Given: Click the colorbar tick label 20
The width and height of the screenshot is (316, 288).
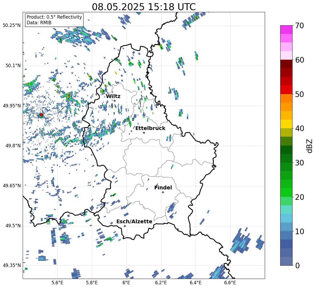Looking at the screenshot, I should (300, 197).
